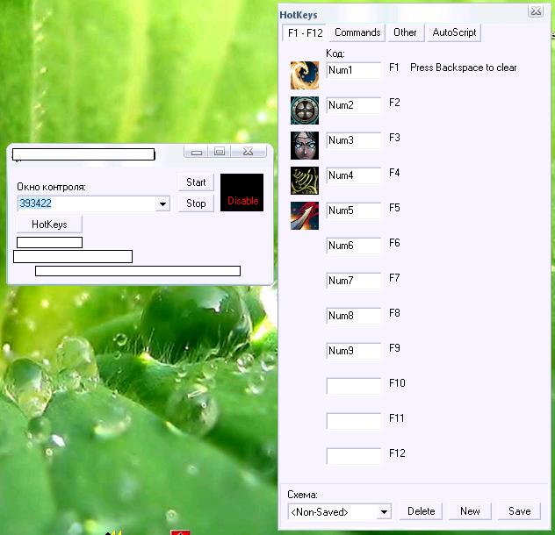
Task: Select the yellow spiral skill icon beside F4
Action: tap(305, 181)
